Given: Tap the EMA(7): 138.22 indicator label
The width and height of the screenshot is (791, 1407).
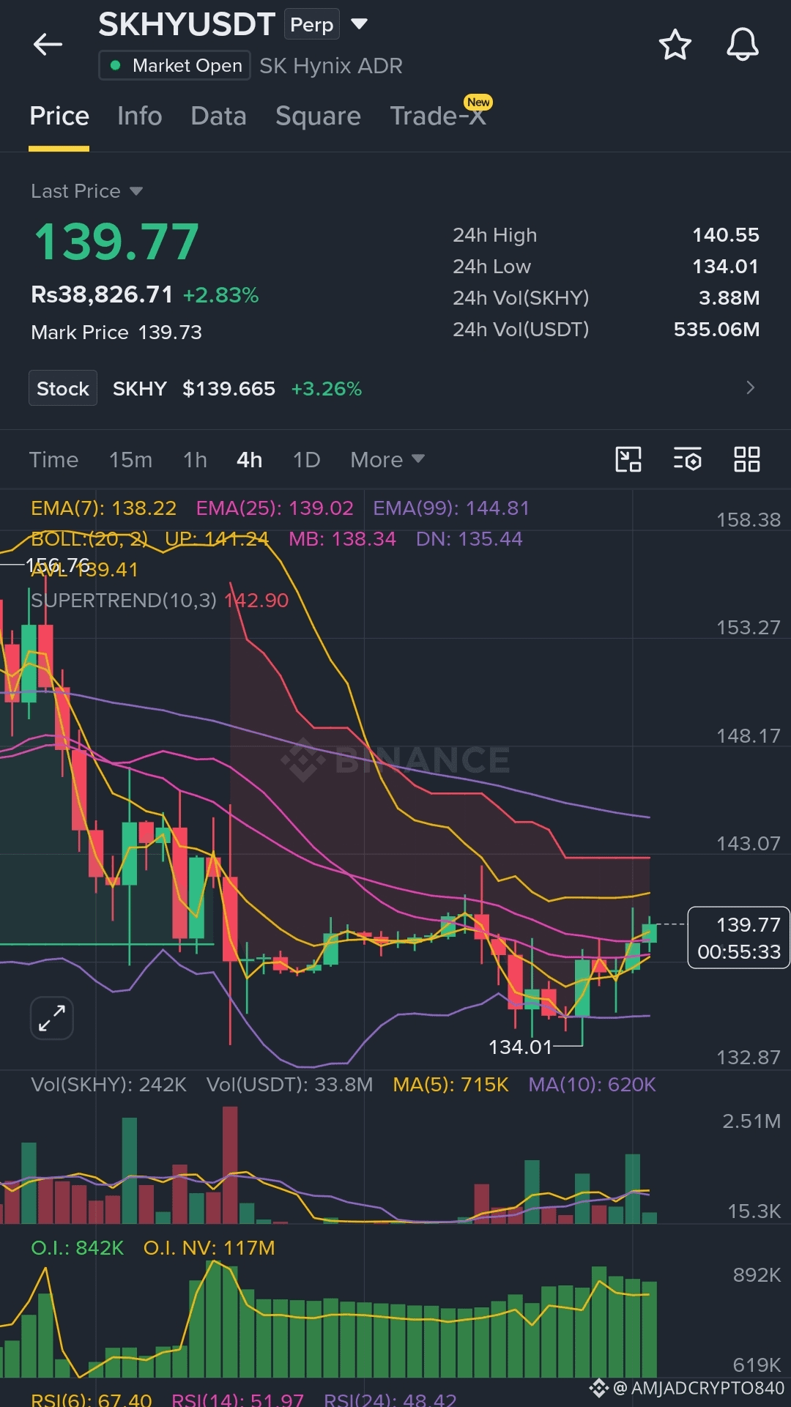Looking at the screenshot, I should (103, 508).
